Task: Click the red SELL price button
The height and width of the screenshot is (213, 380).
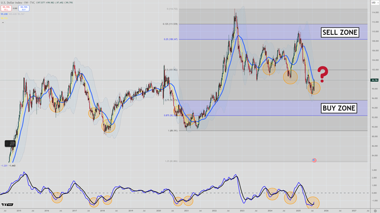Action: (x=6, y=8)
